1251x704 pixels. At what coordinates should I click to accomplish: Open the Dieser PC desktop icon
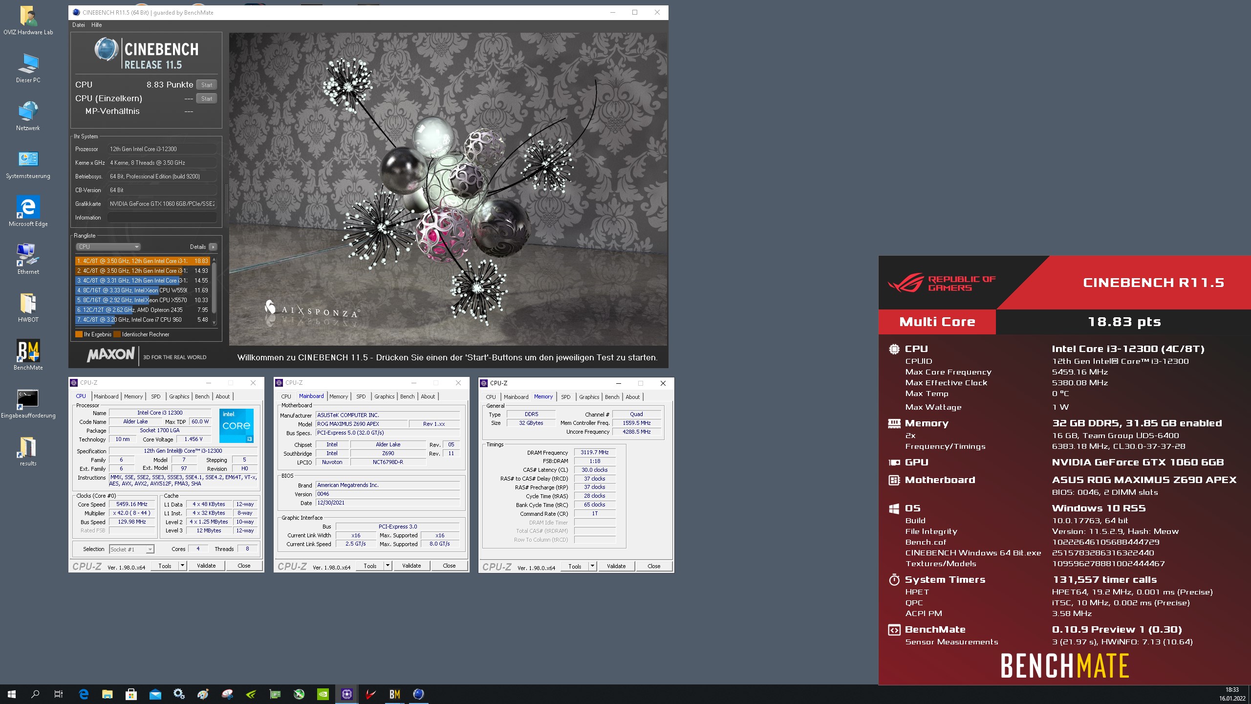(x=28, y=68)
